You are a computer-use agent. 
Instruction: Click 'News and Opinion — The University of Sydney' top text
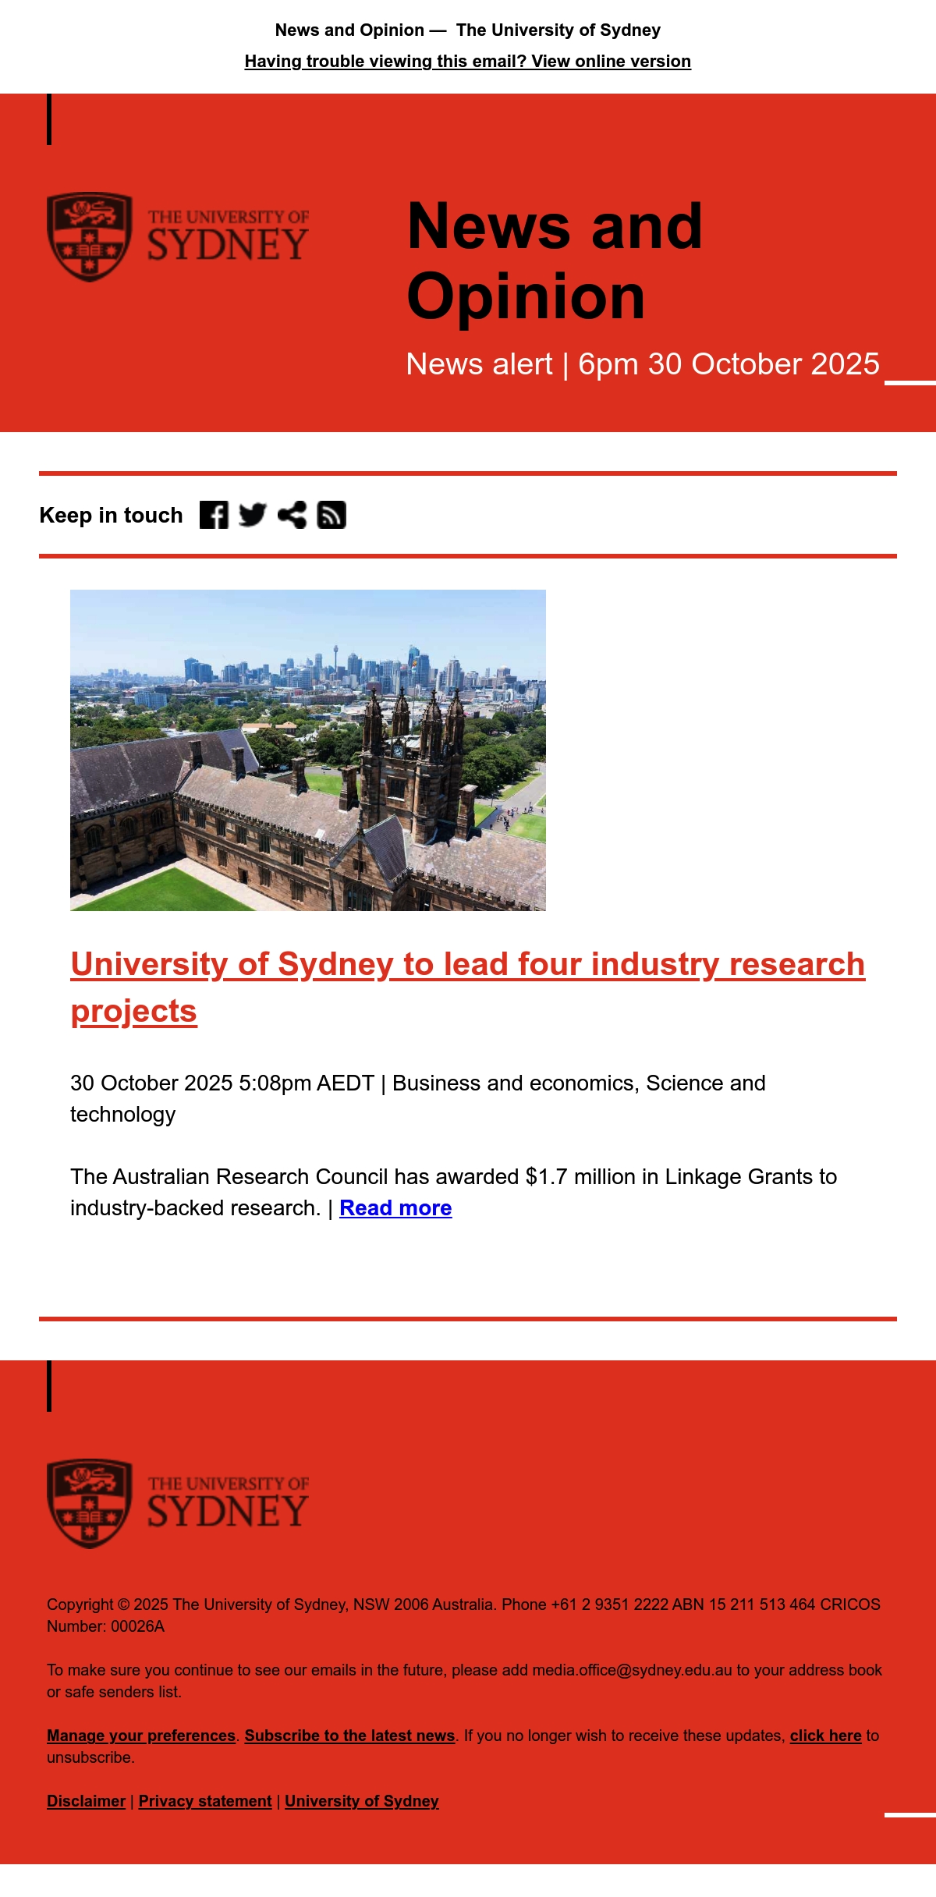(x=468, y=30)
